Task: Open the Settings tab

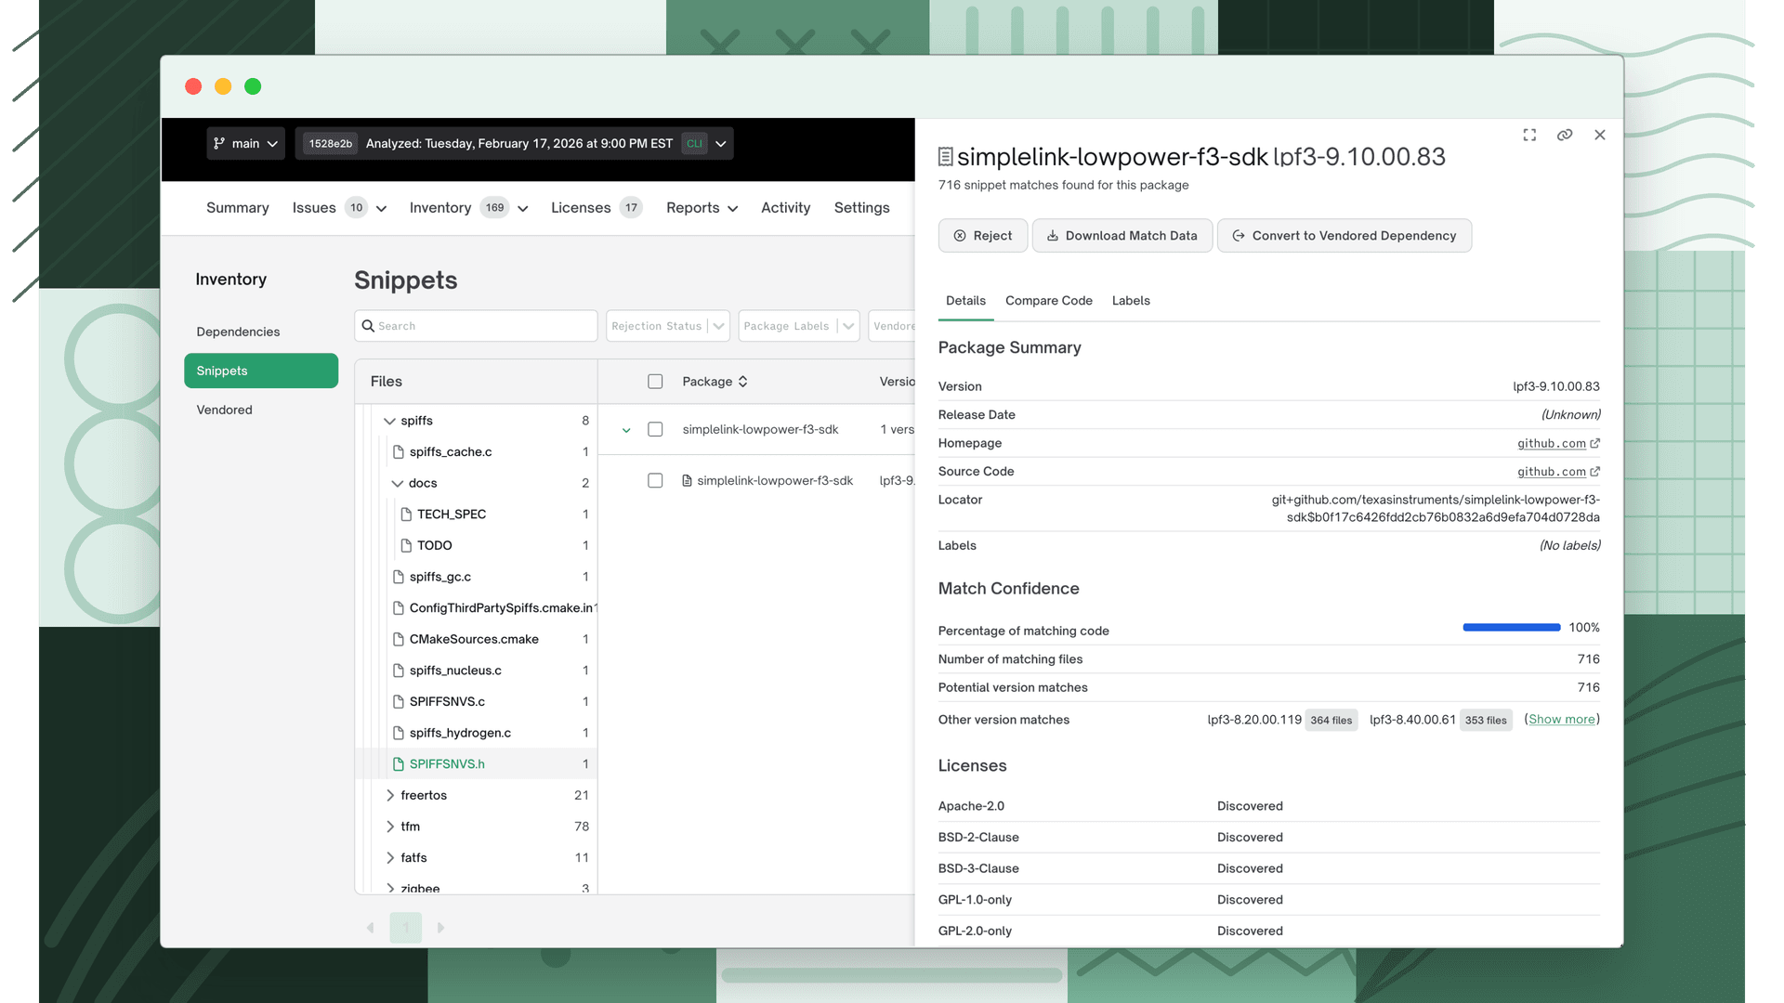Action: tap(861, 208)
